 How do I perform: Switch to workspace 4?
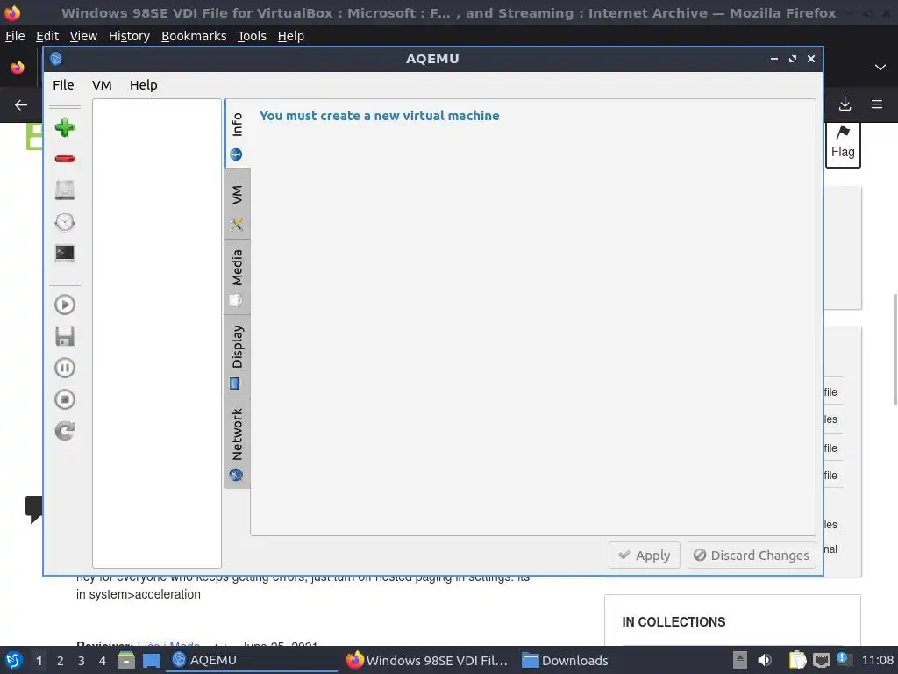[x=102, y=661]
